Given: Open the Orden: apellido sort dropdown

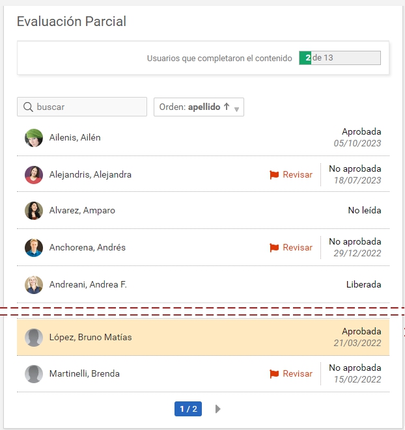Looking at the screenshot, I should pos(199,107).
